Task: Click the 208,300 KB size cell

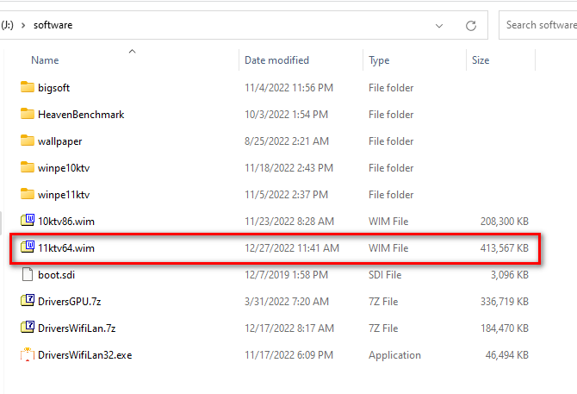Action: [x=504, y=222]
